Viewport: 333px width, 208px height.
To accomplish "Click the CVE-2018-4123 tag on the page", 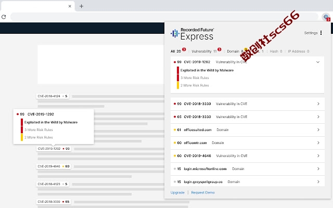I will [53, 184].
